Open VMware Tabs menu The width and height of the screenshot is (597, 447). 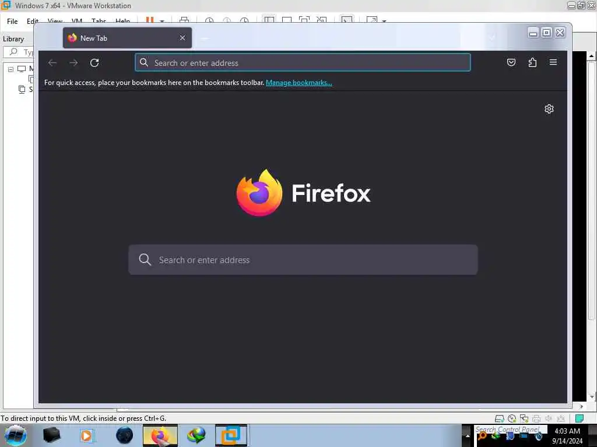pos(99,21)
